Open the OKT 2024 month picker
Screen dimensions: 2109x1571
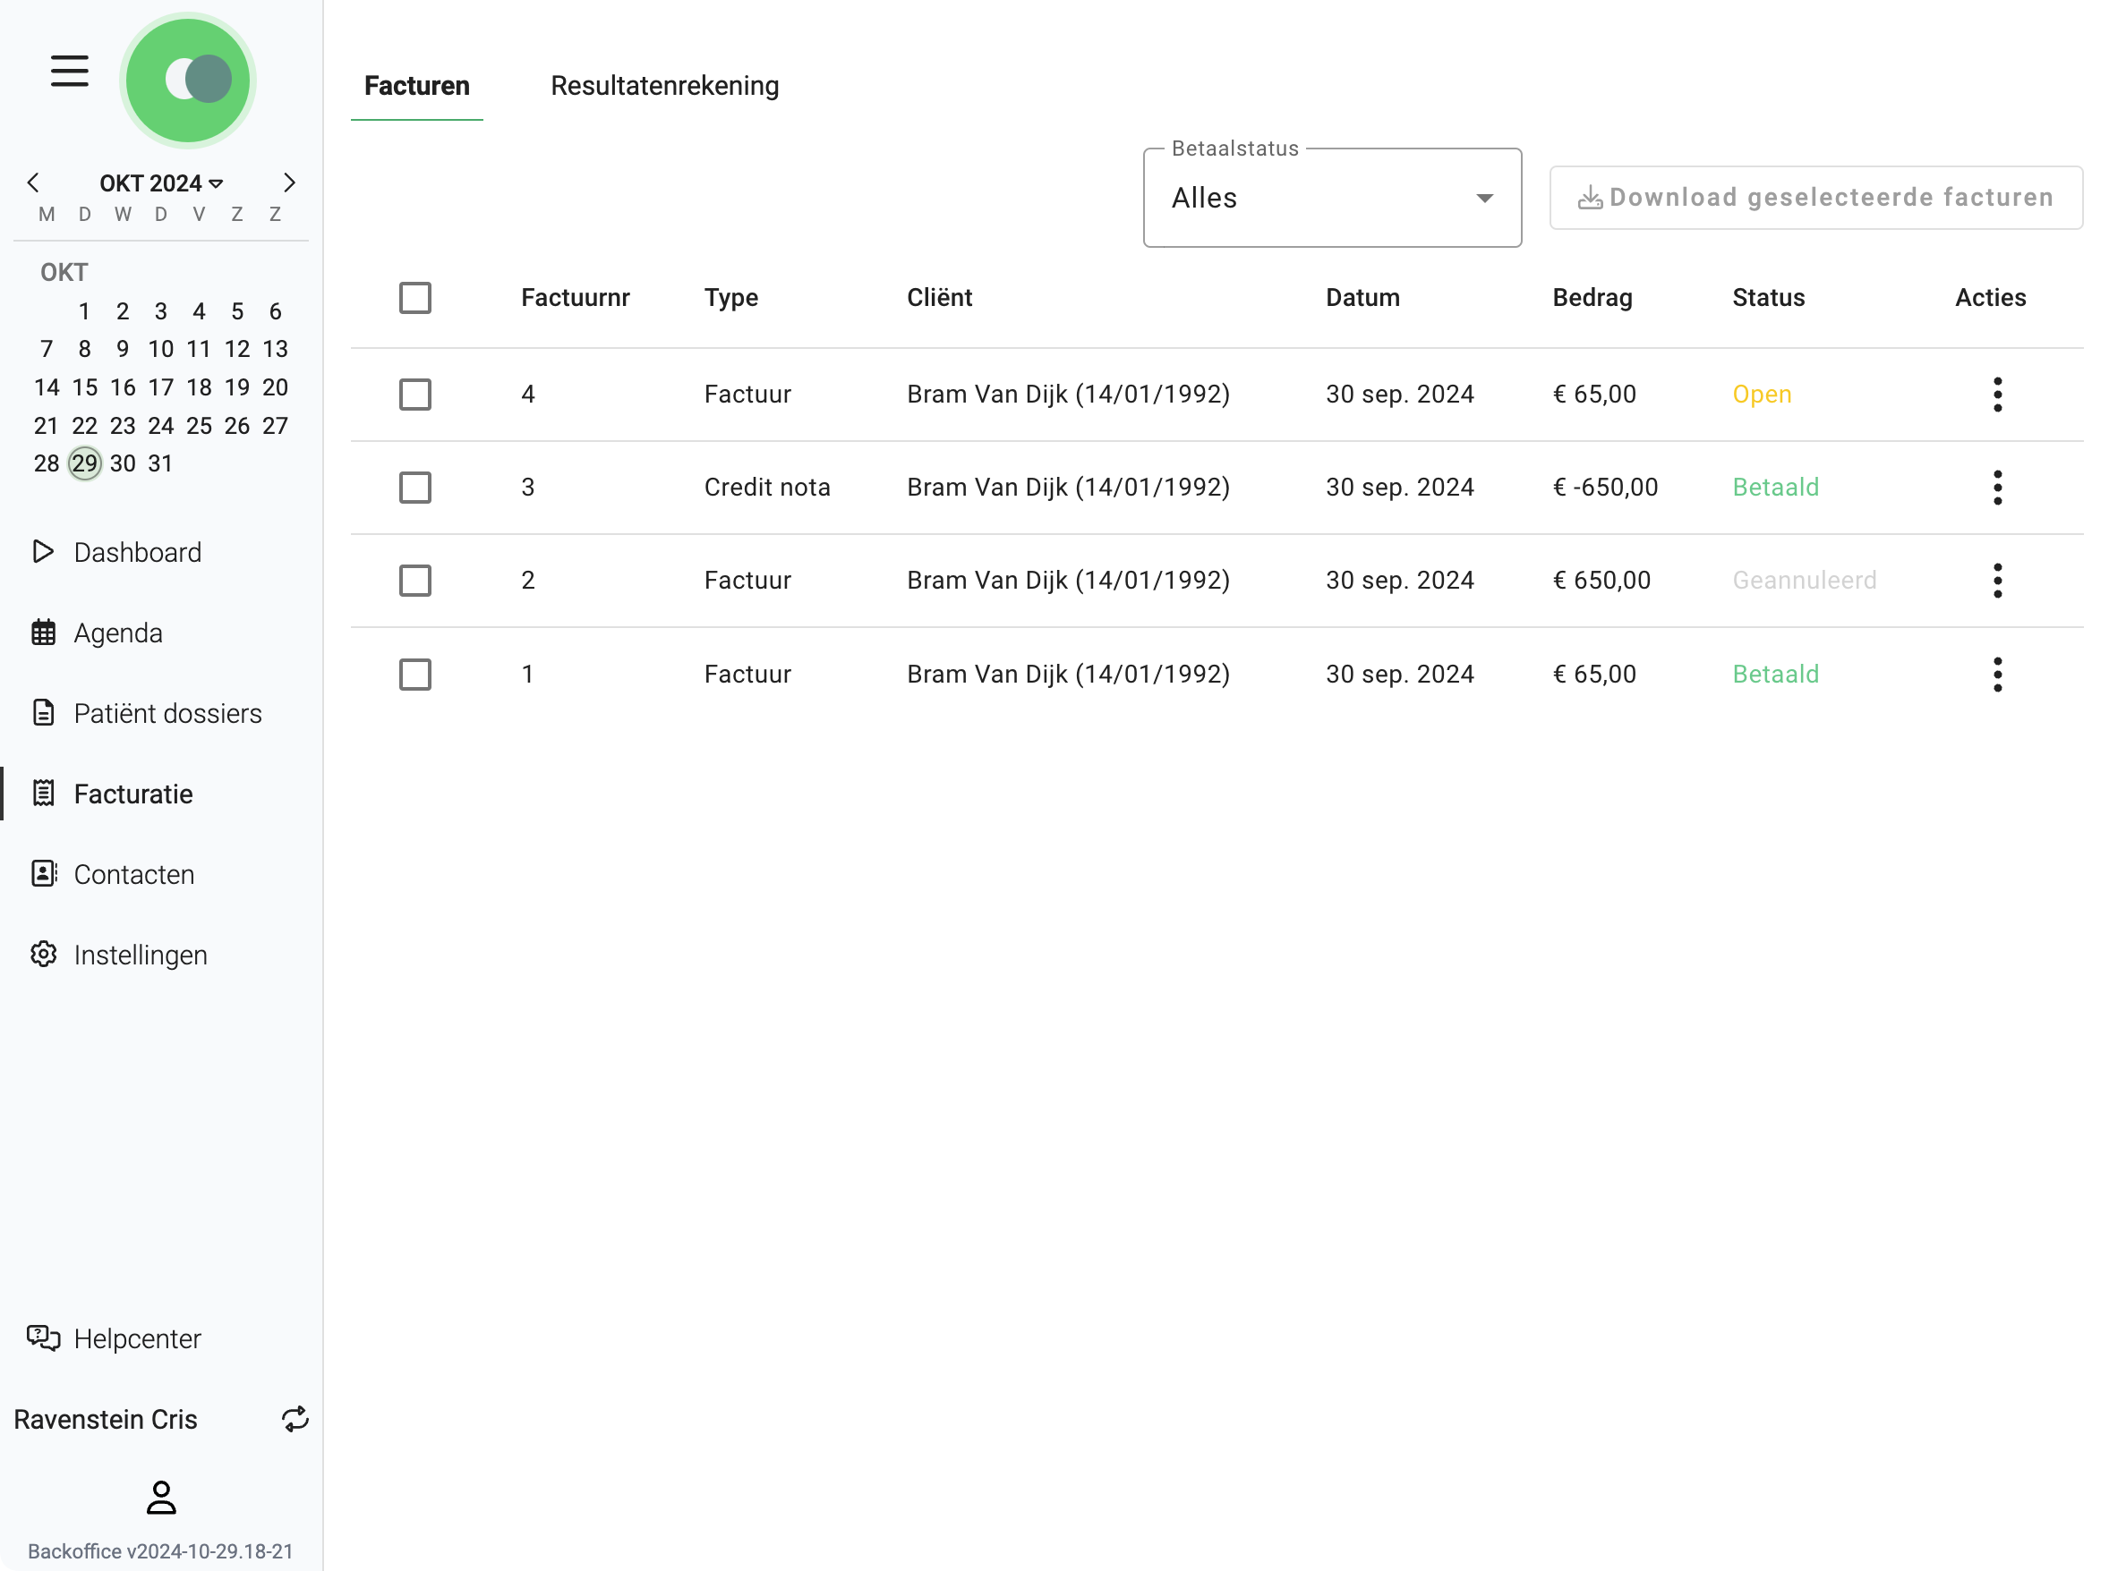point(161,183)
